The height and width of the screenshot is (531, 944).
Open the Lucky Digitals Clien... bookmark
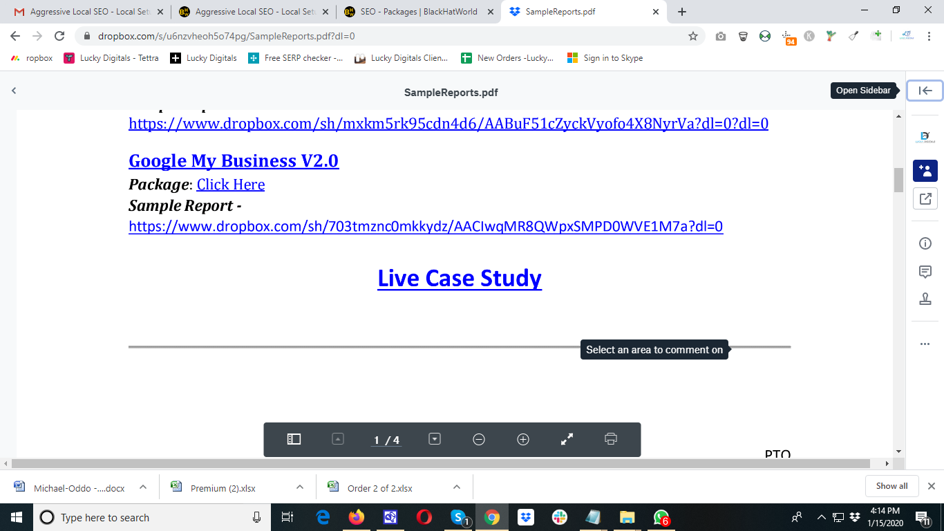point(402,58)
